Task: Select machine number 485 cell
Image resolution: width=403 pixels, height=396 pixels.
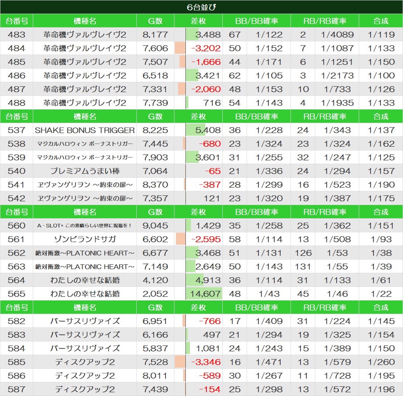Action: 17,62
